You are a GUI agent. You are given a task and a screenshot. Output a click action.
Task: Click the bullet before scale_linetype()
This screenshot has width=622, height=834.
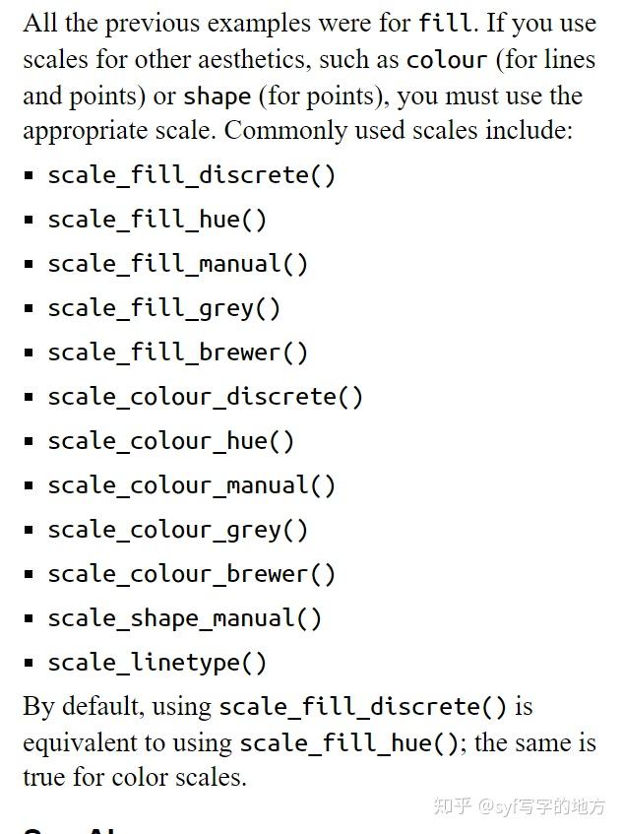point(29,663)
